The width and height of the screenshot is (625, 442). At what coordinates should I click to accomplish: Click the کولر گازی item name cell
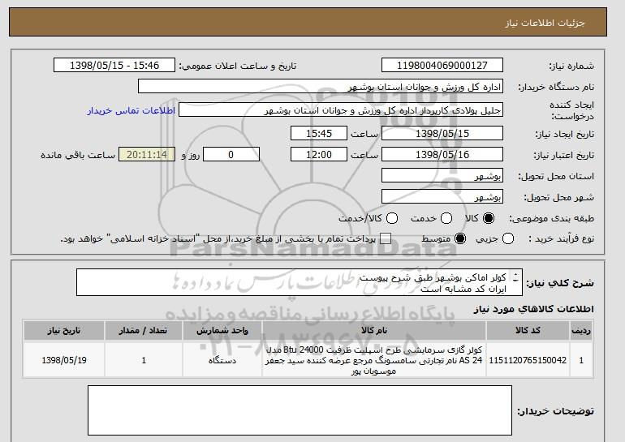click(x=374, y=360)
